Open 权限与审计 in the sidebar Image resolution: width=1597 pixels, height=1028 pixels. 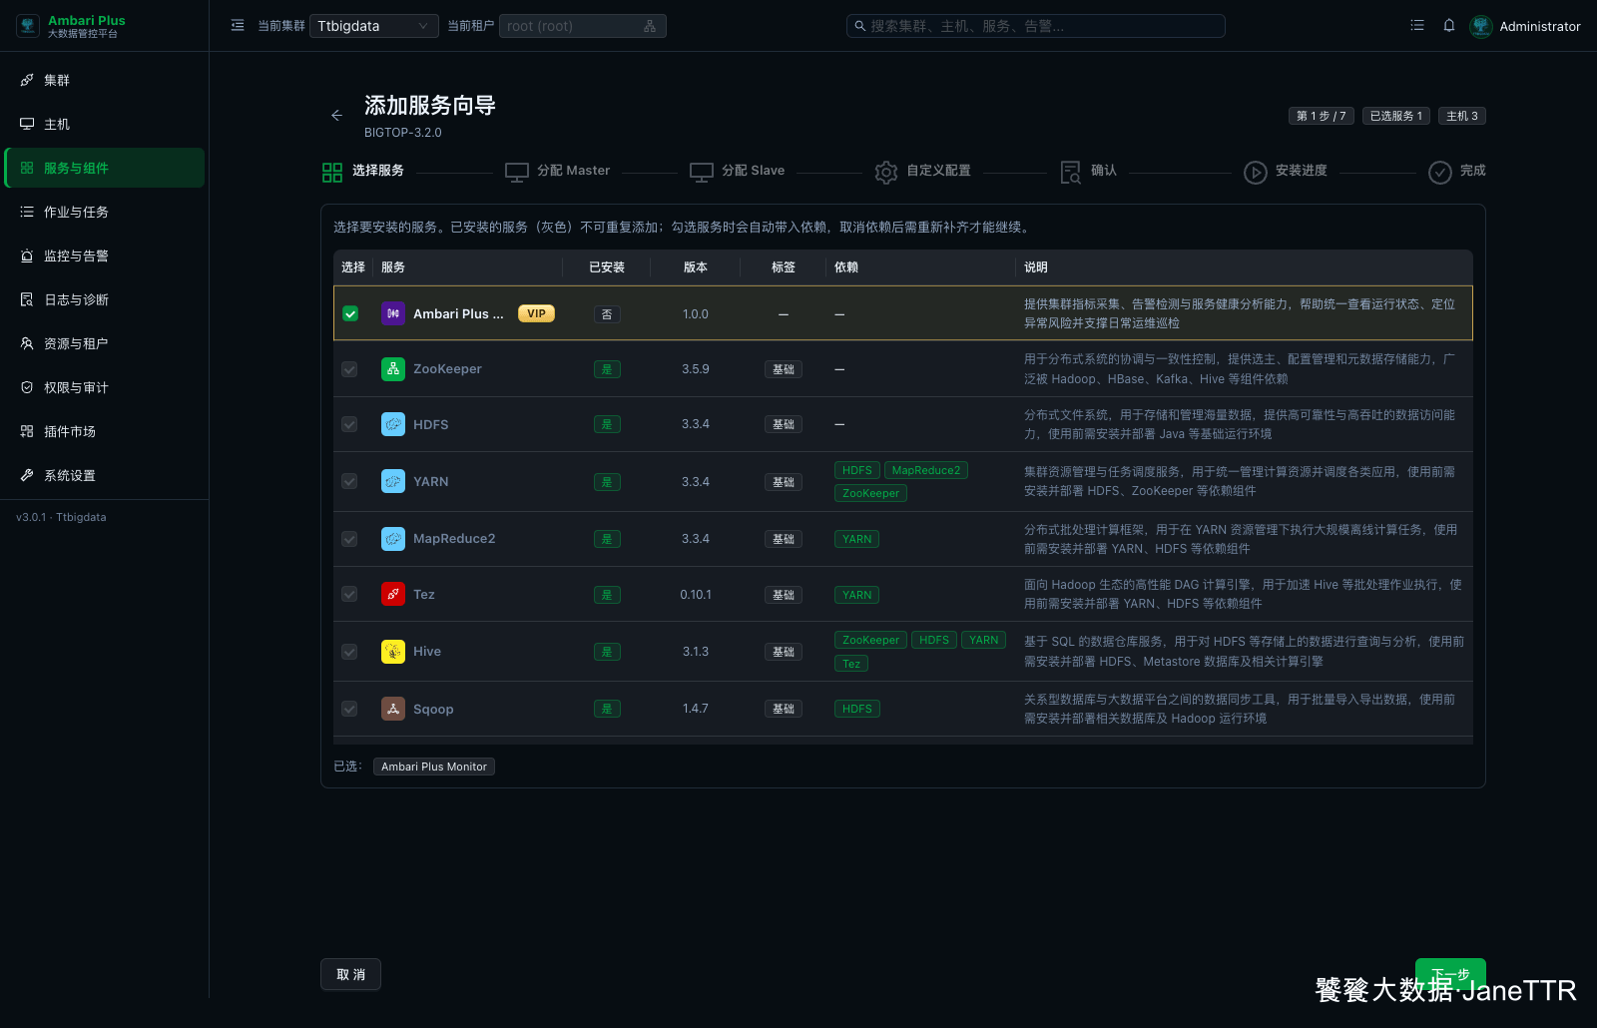pos(105,387)
